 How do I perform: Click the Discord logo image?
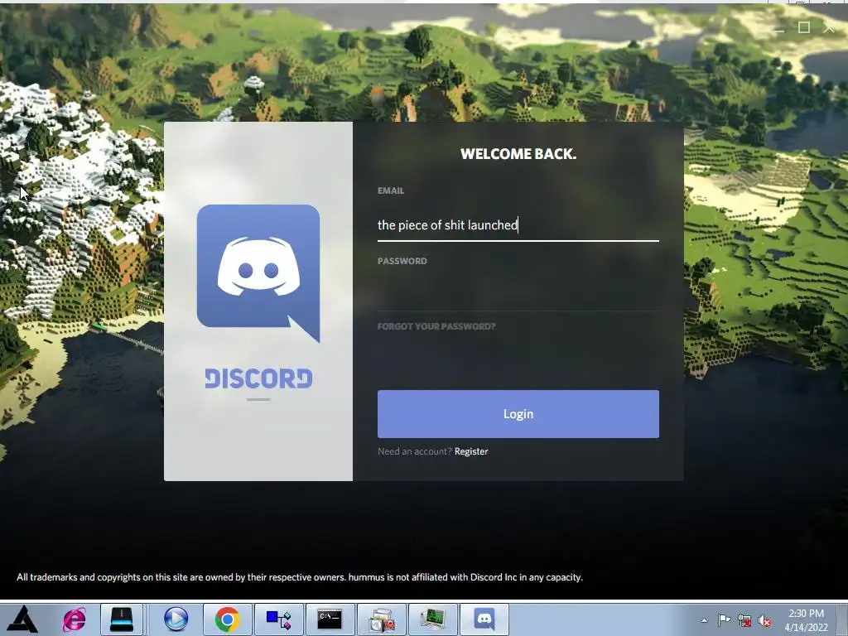(x=258, y=273)
